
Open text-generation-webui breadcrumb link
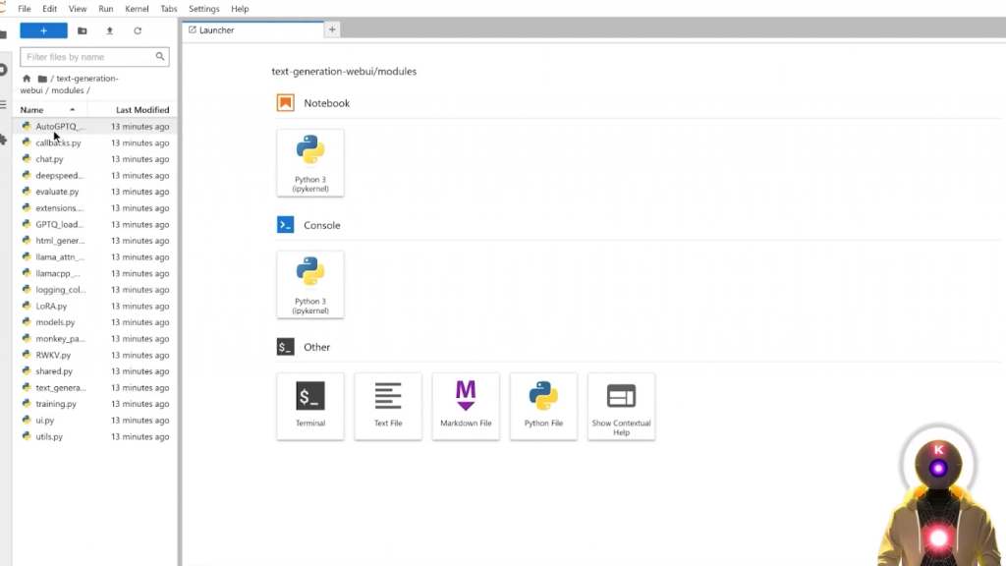[70, 85]
